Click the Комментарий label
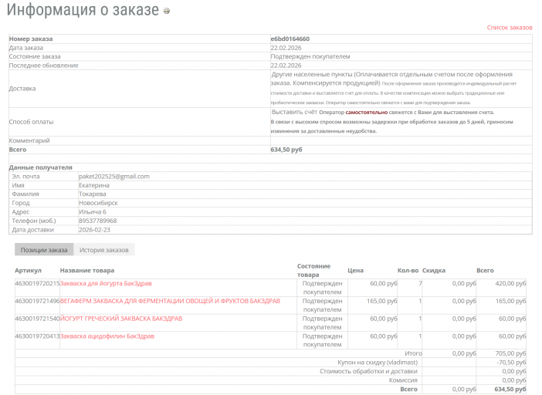The image size is (542, 395). (x=29, y=141)
